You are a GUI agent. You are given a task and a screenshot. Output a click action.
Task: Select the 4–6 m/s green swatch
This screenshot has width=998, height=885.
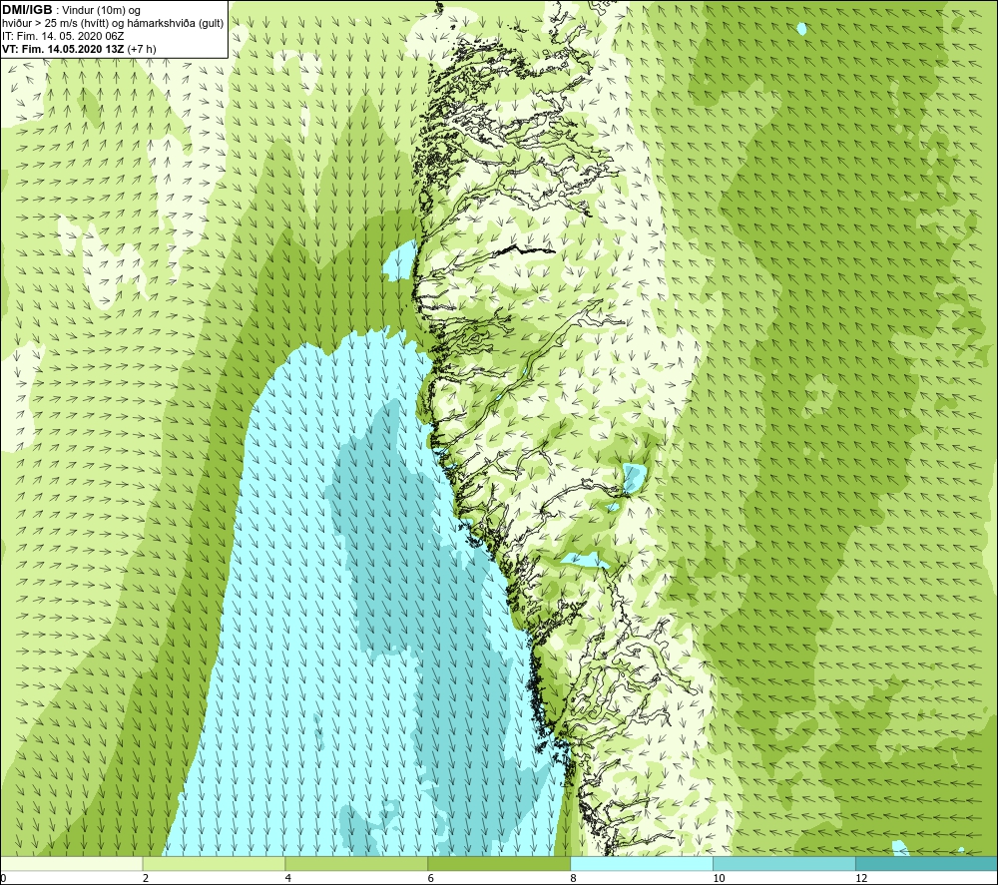356,864
